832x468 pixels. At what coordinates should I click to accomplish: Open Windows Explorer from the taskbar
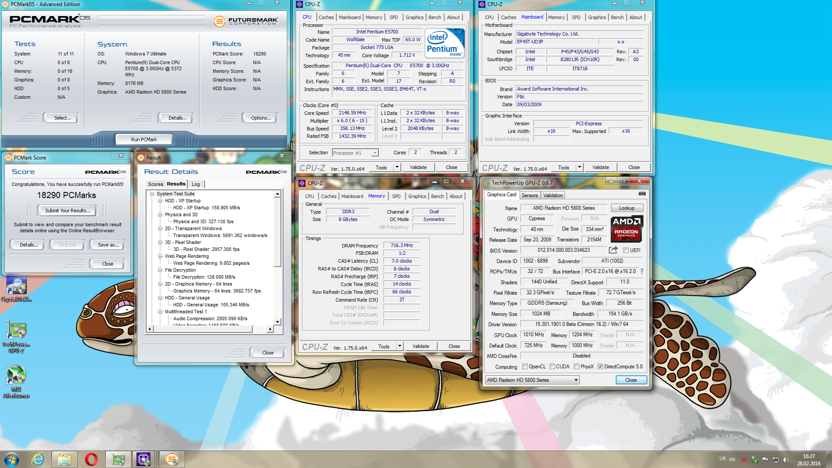pyautogui.click(x=65, y=459)
